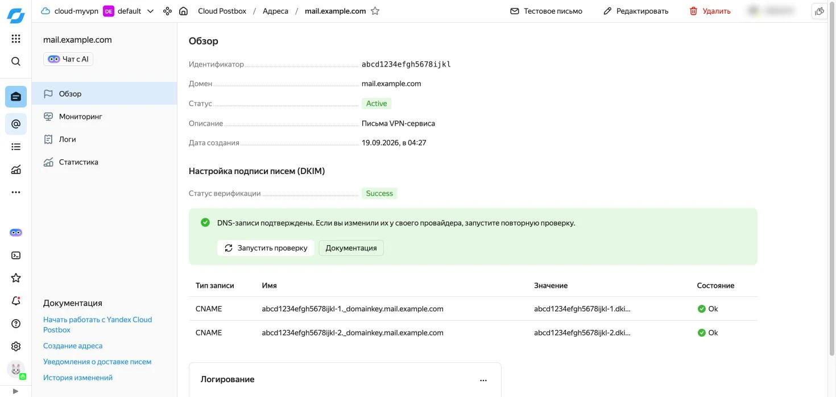This screenshot has height=397, width=836.
Task: Go to console home via house icon
Action: (183, 11)
